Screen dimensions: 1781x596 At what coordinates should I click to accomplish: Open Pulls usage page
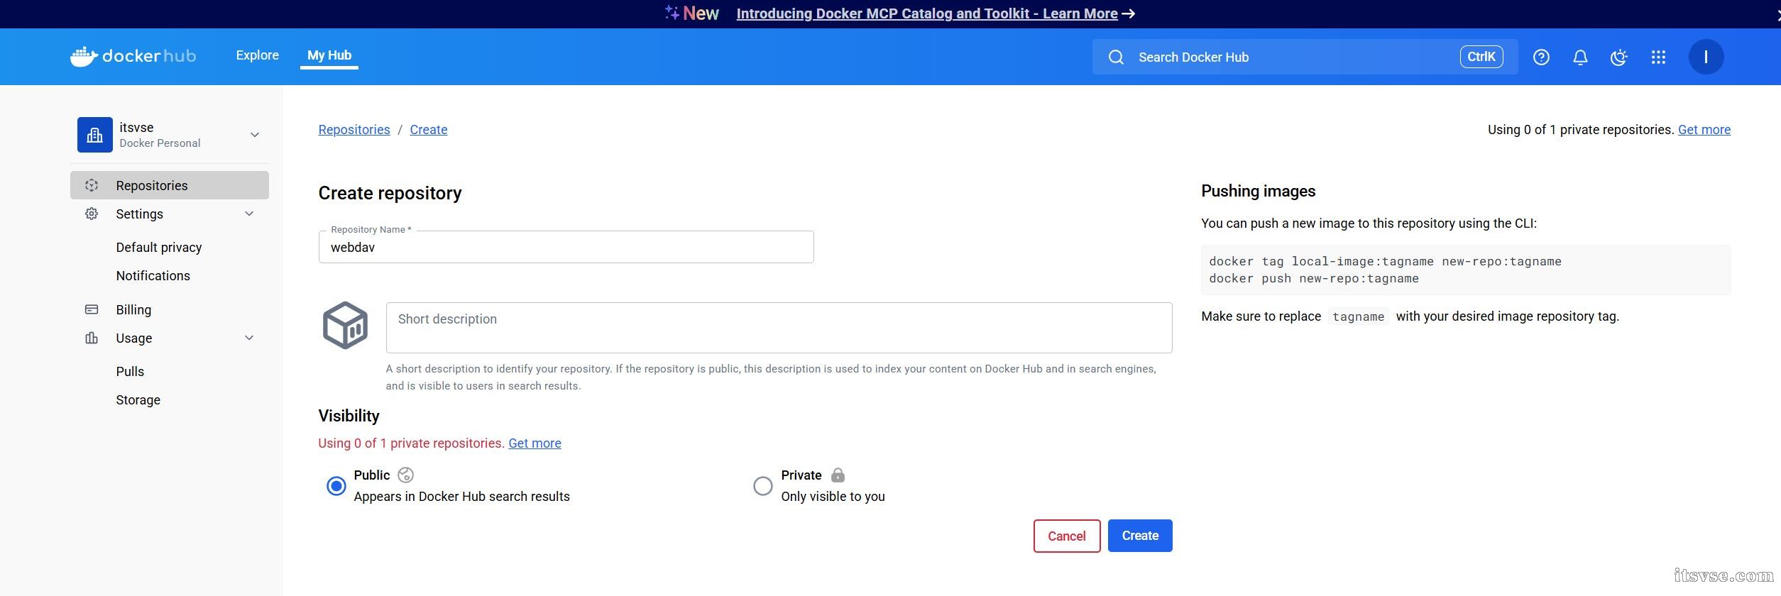[130, 371]
